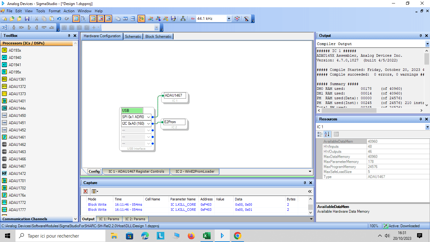
Task: Click the network hierarchy board icon
Action: click(x=183, y=19)
